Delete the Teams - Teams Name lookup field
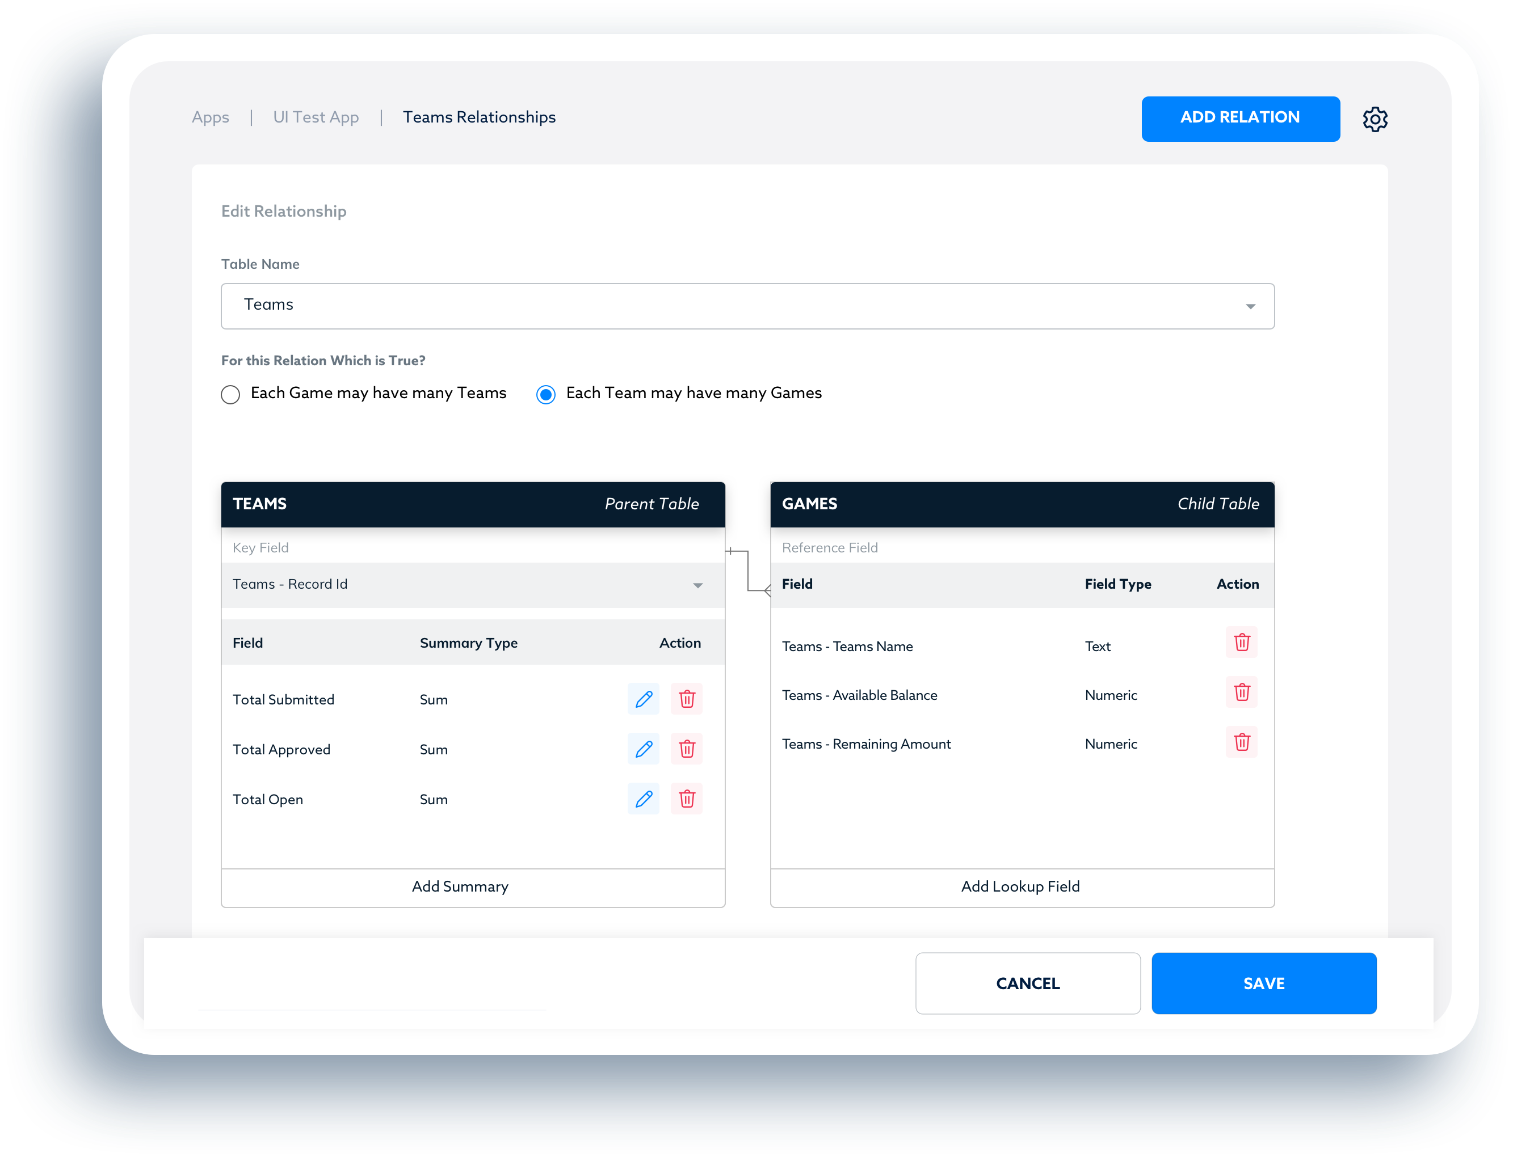 coord(1242,643)
